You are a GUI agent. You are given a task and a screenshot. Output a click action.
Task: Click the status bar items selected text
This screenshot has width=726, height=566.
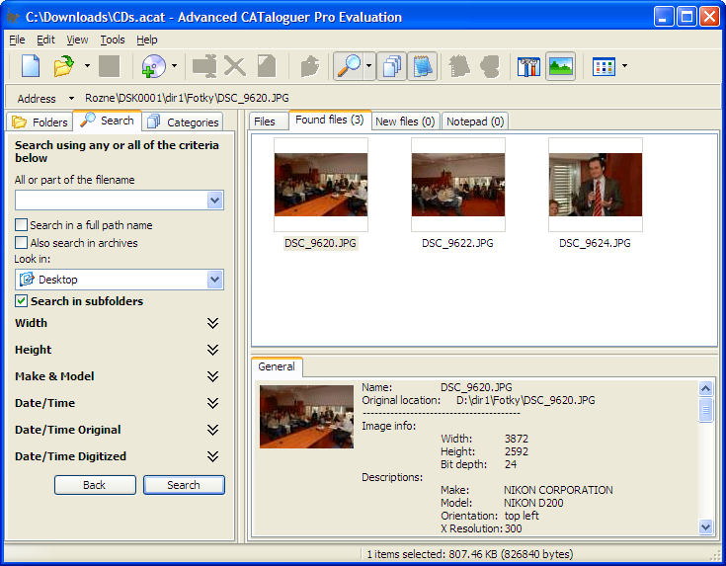tap(470, 554)
